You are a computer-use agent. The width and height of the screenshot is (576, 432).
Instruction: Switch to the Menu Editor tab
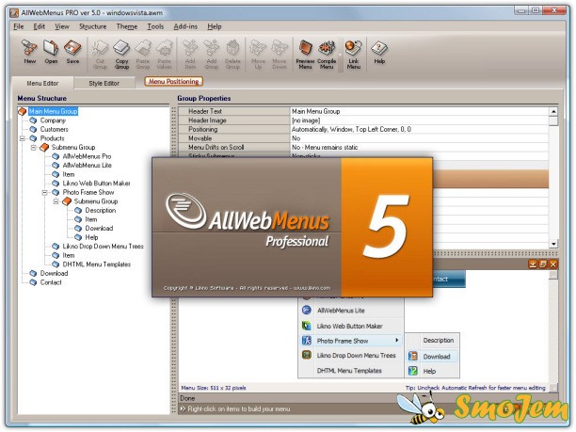[x=42, y=84]
